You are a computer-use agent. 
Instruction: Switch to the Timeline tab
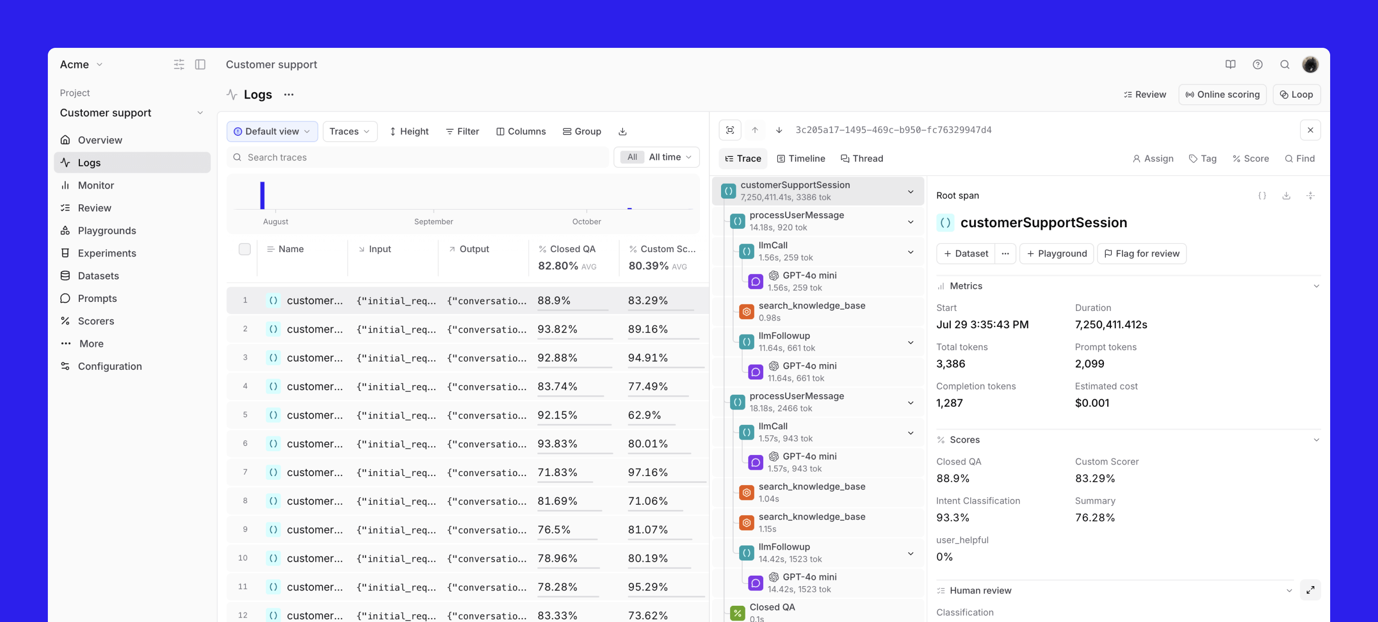click(801, 159)
